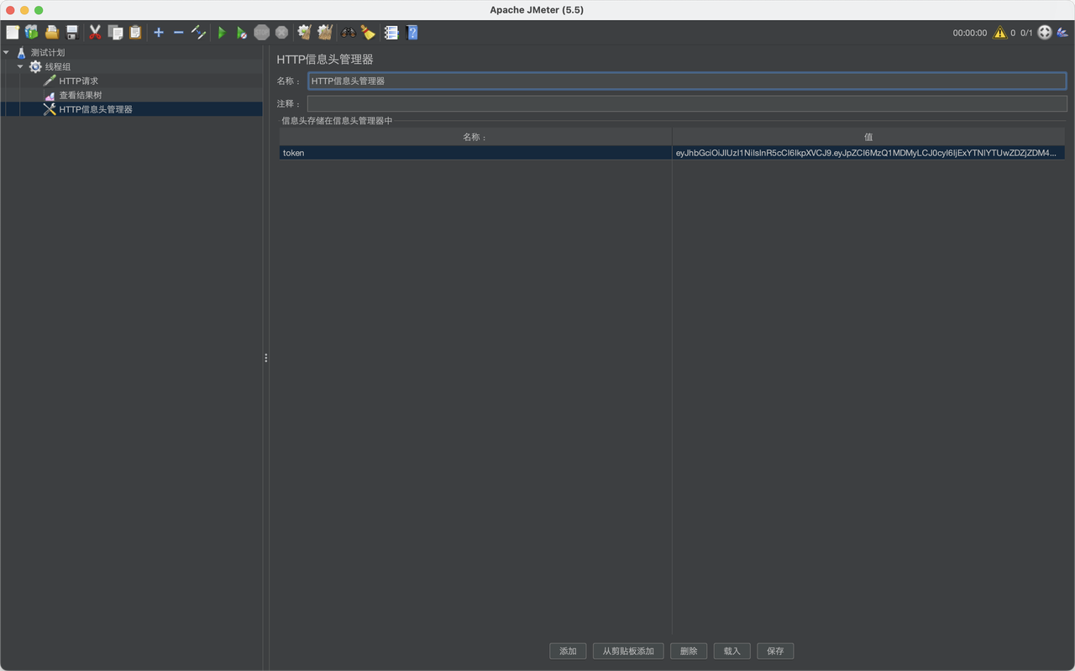Click the Reset Search broom icon
The image size is (1075, 671).
[x=368, y=32]
